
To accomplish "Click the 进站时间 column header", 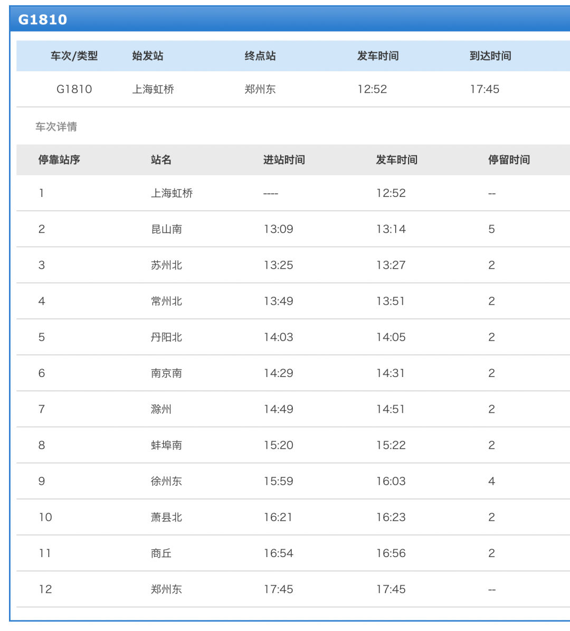I will [x=284, y=160].
